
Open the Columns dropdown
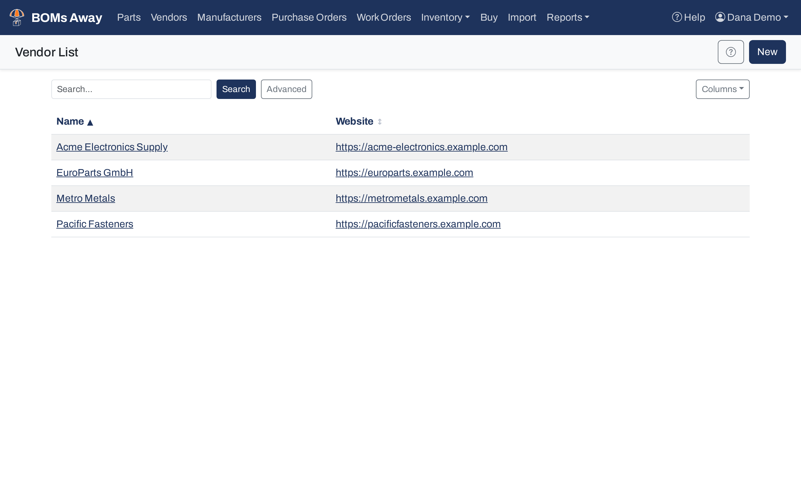pyautogui.click(x=722, y=89)
